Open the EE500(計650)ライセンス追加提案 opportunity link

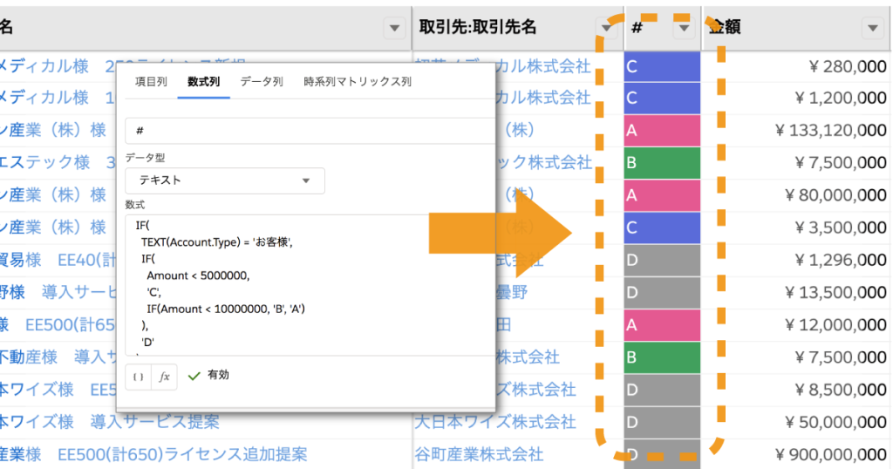182,454
